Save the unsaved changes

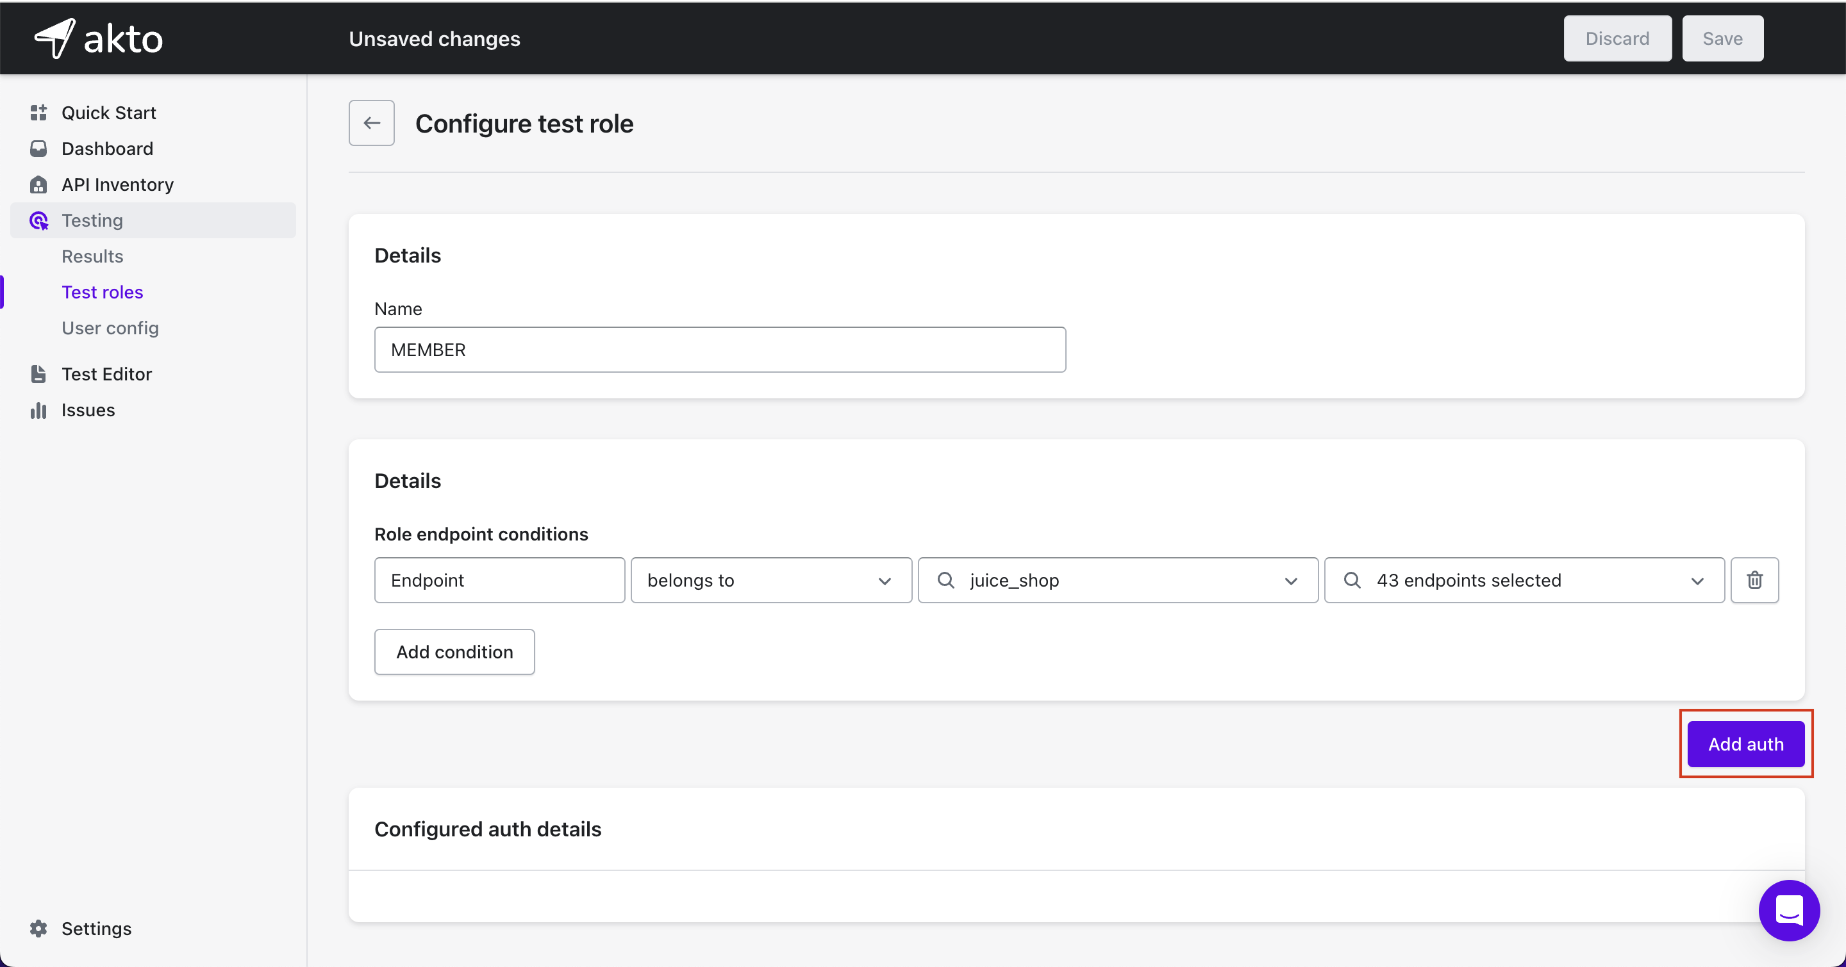[x=1721, y=38]
